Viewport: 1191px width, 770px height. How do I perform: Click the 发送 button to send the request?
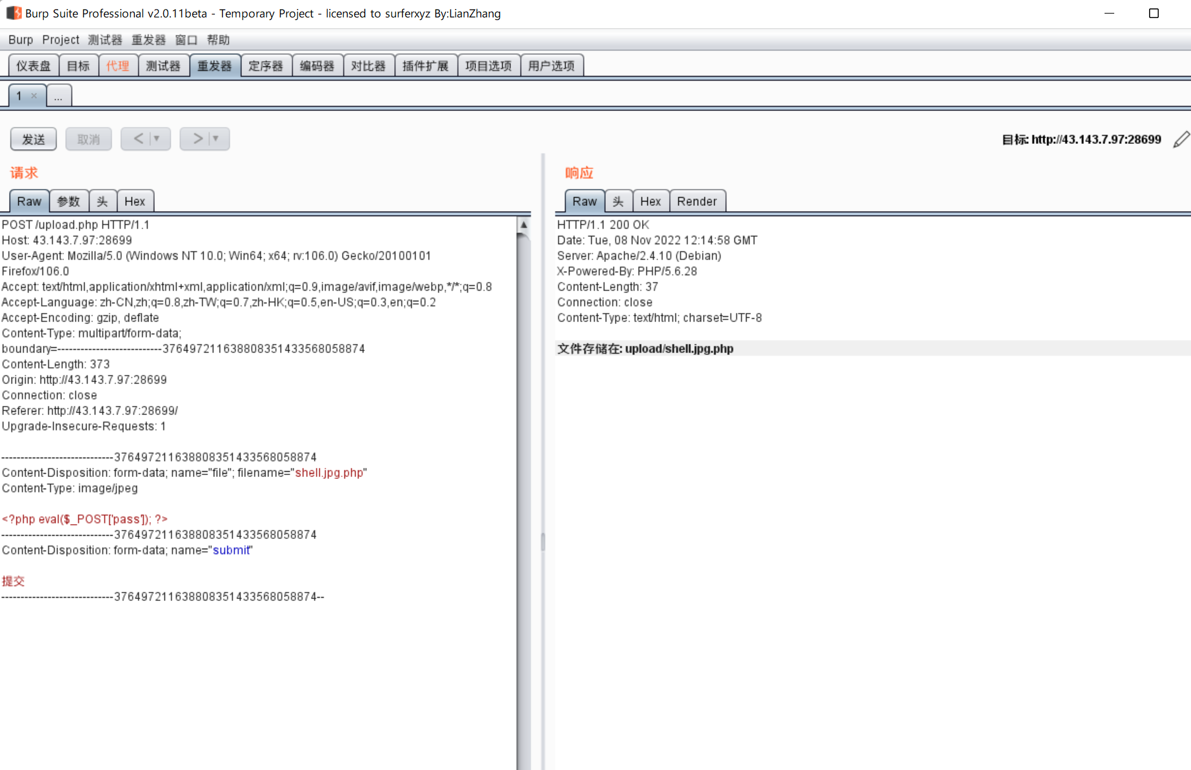pyautogui.click(x=34, y=139)
